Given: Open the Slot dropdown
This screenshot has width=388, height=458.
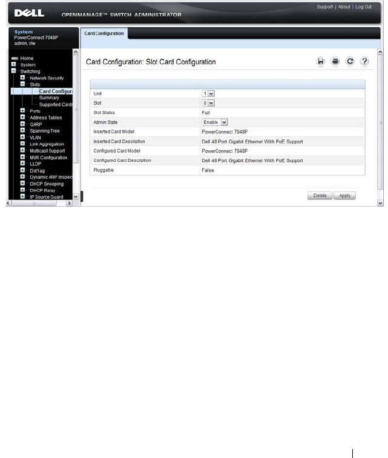Looking at the screenshot, I should (208, 103).
